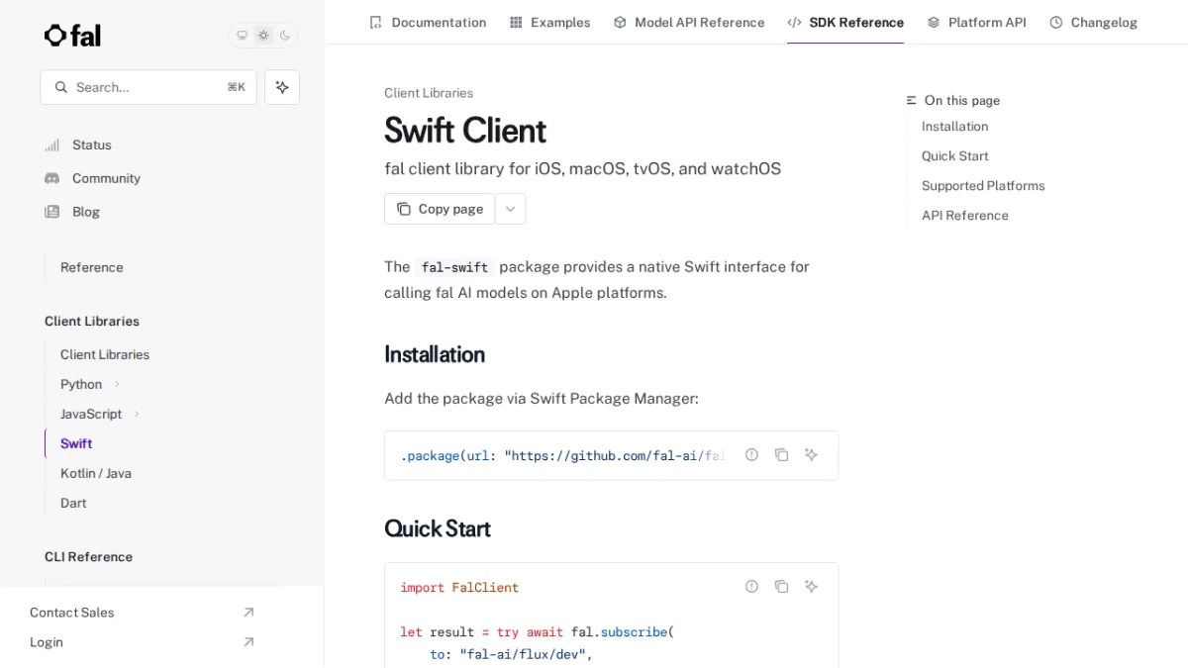Open the Changelog tab
Screen dimensions: 1188x668
(x=1094, y=22)
